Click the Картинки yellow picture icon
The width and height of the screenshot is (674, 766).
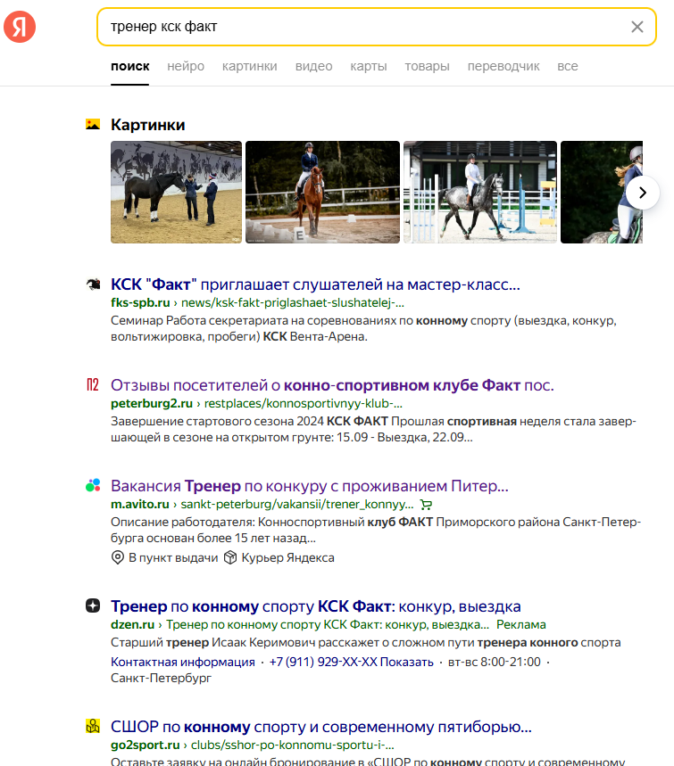point(93,124)
